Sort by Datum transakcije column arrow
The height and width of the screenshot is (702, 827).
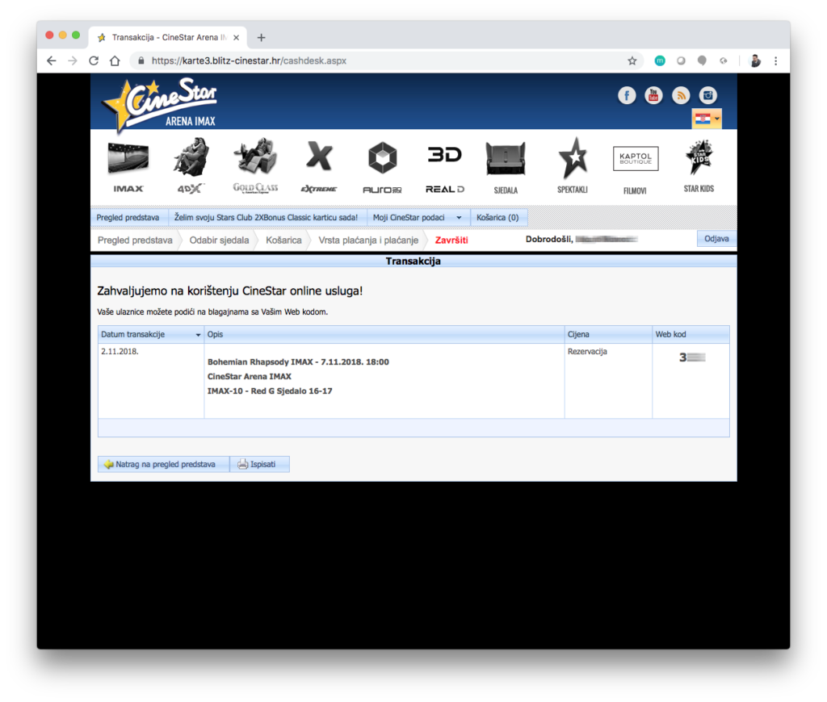point(199,335)
